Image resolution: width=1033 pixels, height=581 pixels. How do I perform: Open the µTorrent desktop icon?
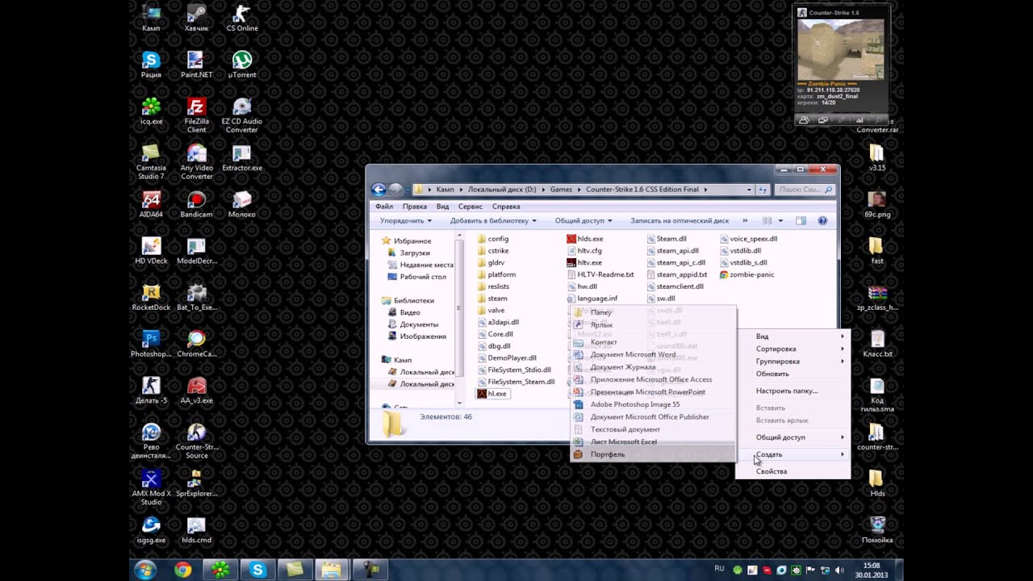pos(241,65)
